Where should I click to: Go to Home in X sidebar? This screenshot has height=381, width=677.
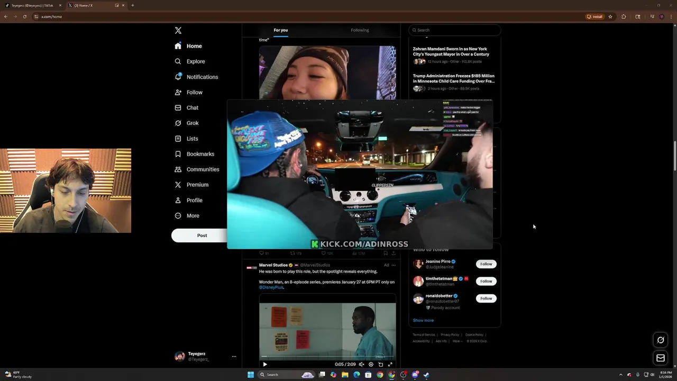[188, 46]
